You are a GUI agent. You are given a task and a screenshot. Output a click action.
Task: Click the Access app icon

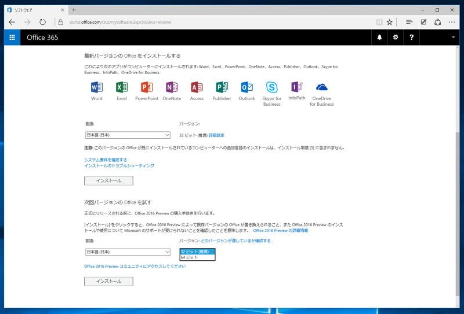pyautogui.click(x=197, y=87)
